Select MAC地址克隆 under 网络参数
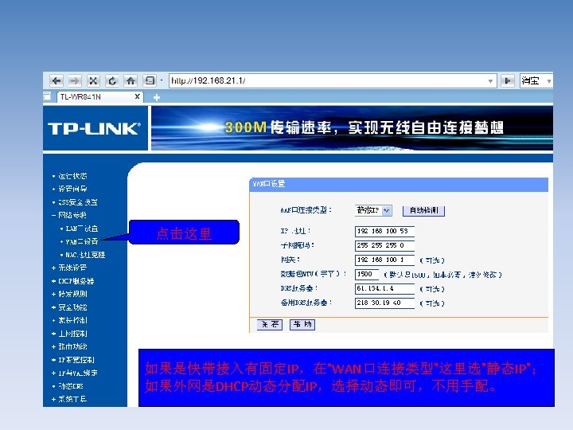This screenshot has width=573, height=430. (x=85, y=255)
